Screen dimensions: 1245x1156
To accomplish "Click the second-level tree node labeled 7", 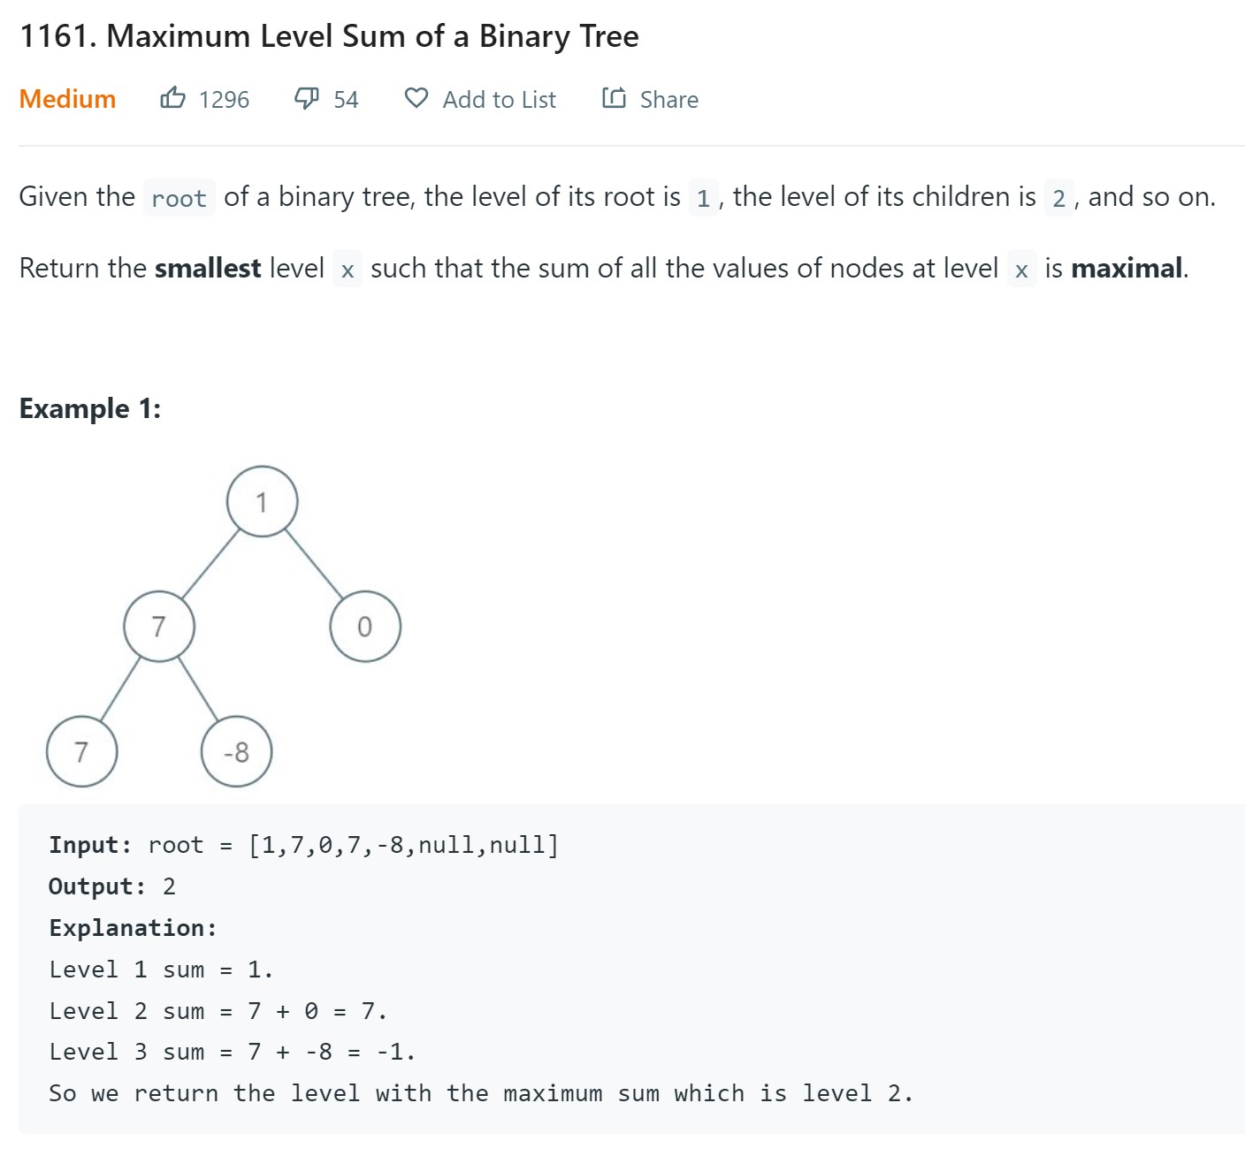I will (x=159, y=627).
